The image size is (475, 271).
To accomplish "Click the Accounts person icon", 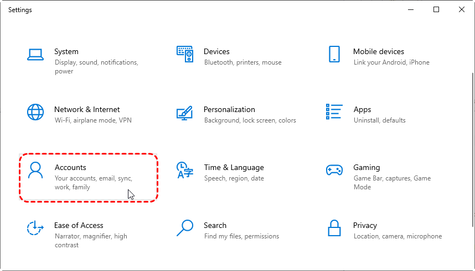I will coord(35,170).
